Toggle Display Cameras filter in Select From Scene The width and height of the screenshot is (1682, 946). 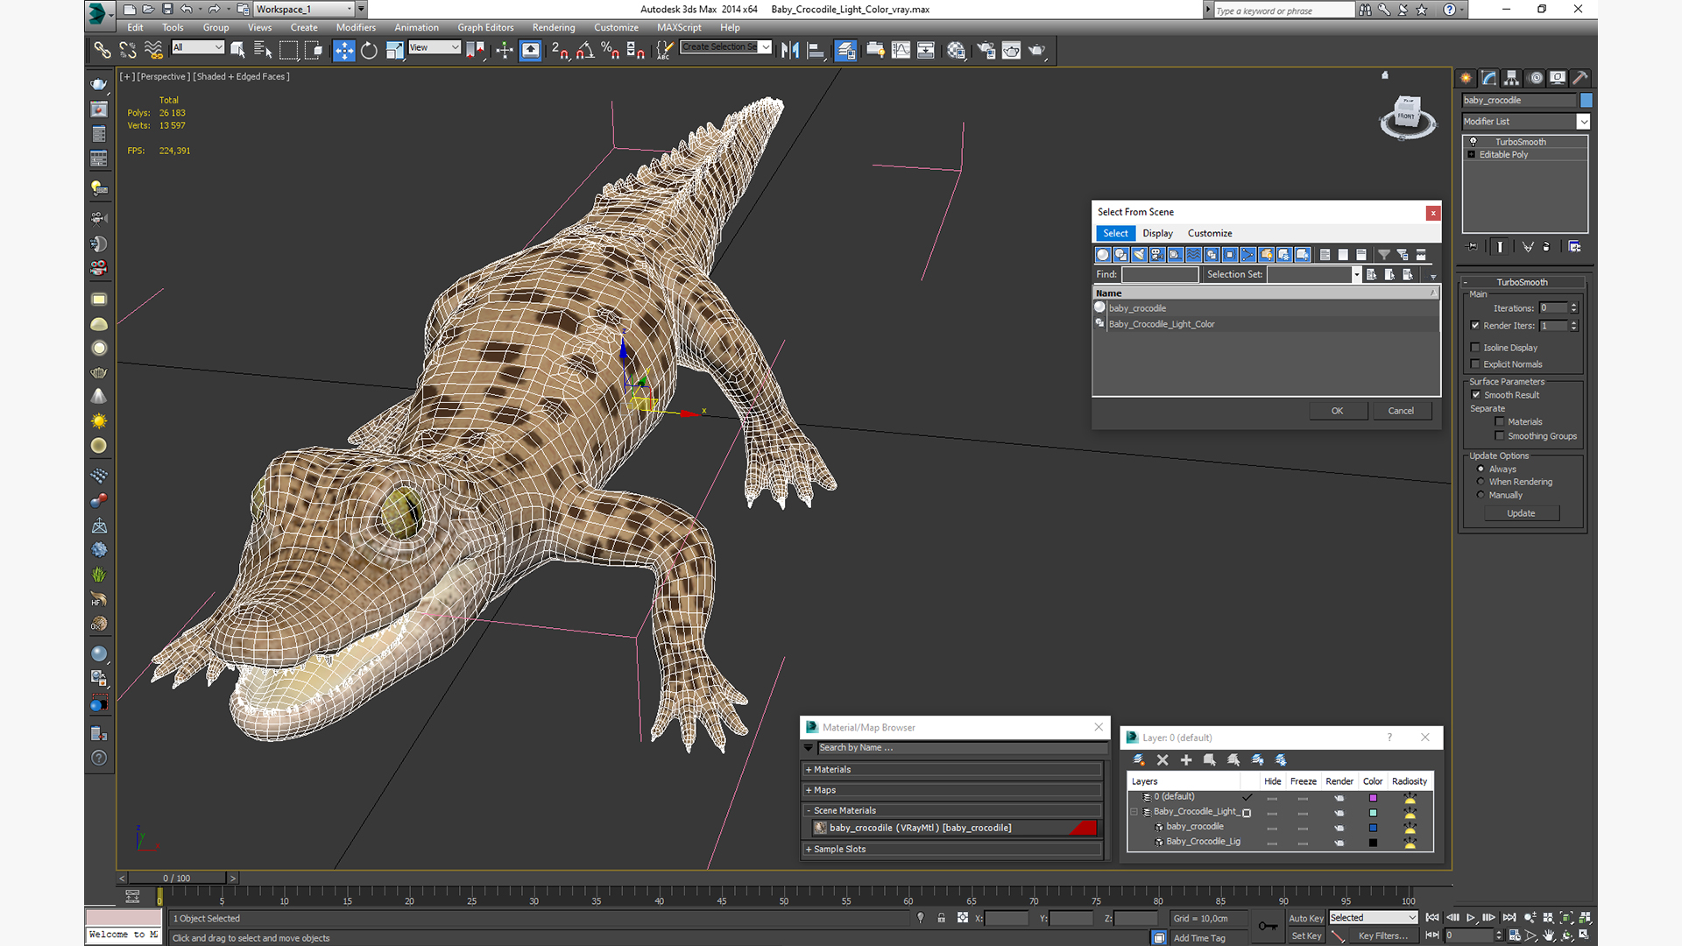pyautogui.click(x=1157, y=255)
